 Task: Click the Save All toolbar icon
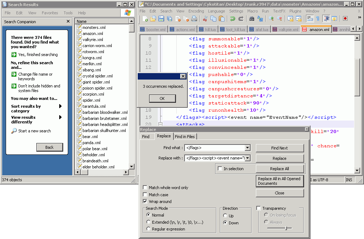(170, 19)
